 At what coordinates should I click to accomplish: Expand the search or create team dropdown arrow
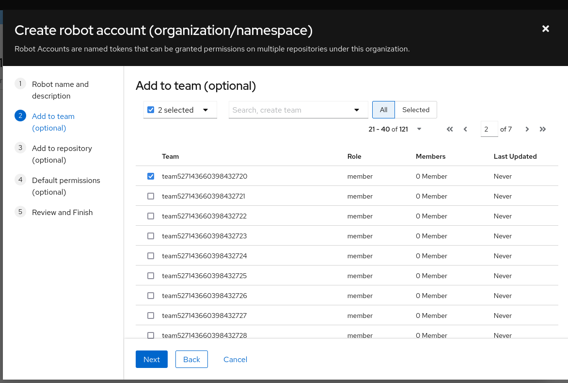357,110
